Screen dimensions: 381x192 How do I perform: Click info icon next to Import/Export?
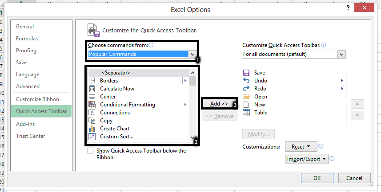click(332, 159)
